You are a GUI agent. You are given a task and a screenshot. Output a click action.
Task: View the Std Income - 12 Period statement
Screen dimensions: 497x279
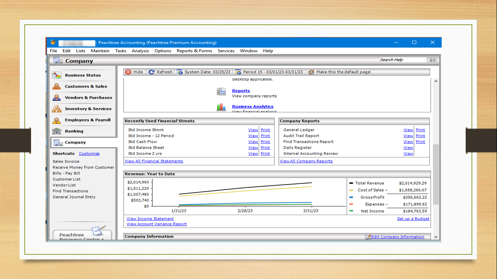pyautogui.click(x=253, y=136)
